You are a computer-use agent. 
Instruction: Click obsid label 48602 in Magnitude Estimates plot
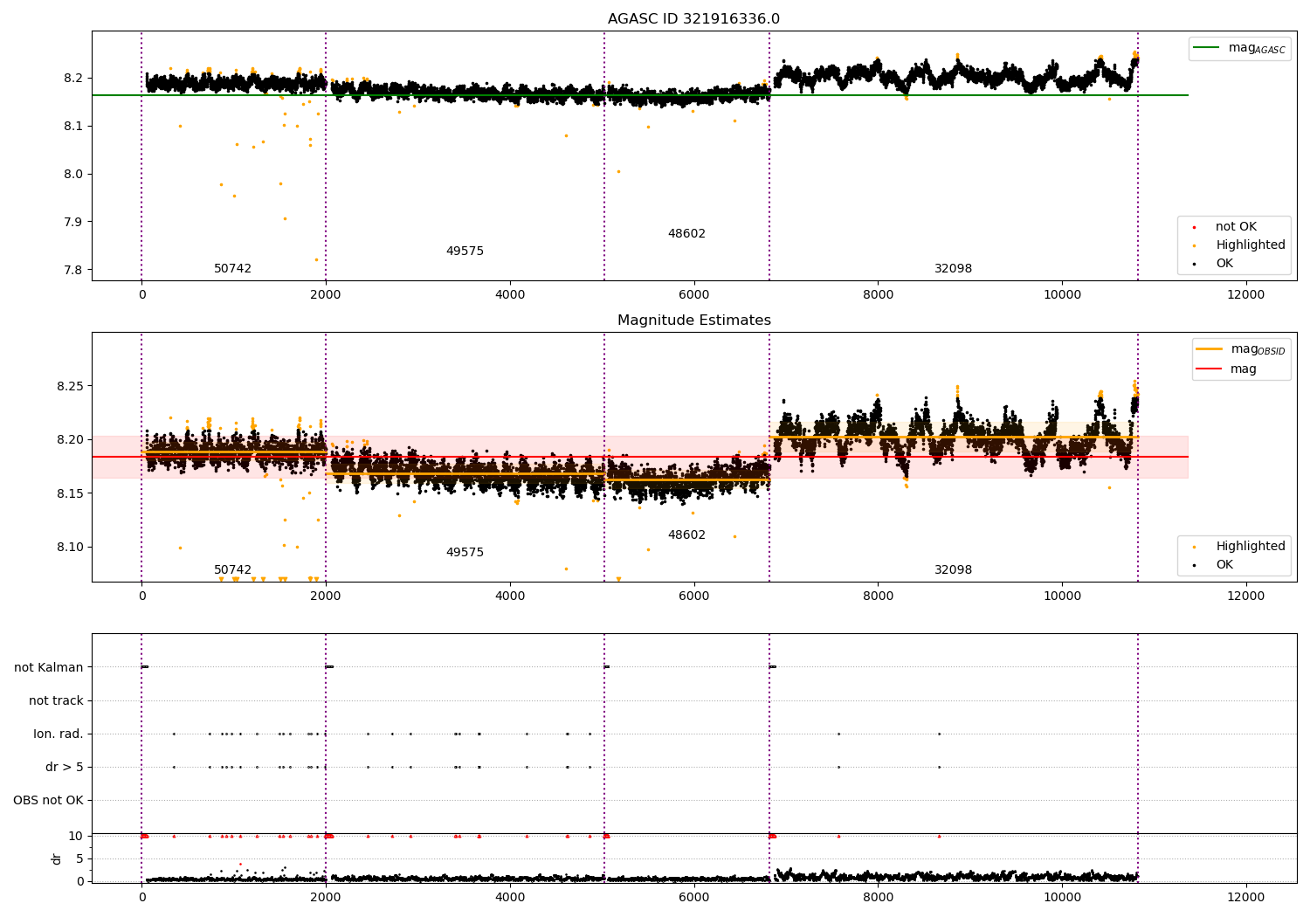(x=686, y=535)
